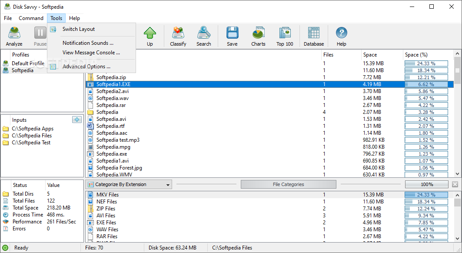Sort by the Space (%) column header
Viewport: 462px width, 253px height.
pos(429,54)
